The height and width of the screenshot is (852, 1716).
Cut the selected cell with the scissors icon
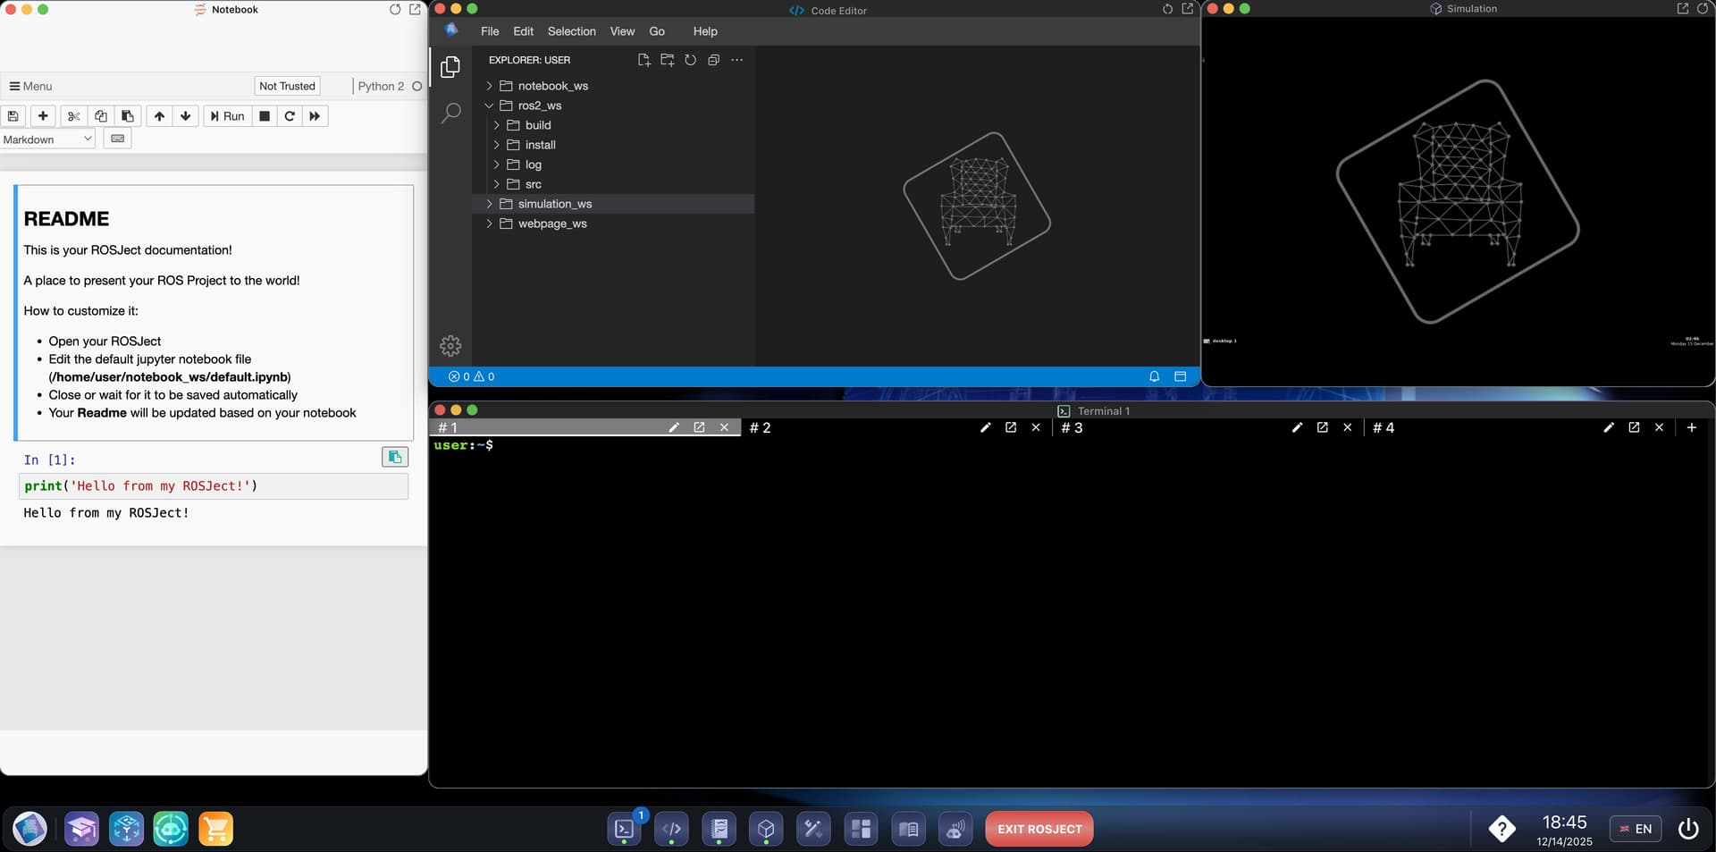74,116
